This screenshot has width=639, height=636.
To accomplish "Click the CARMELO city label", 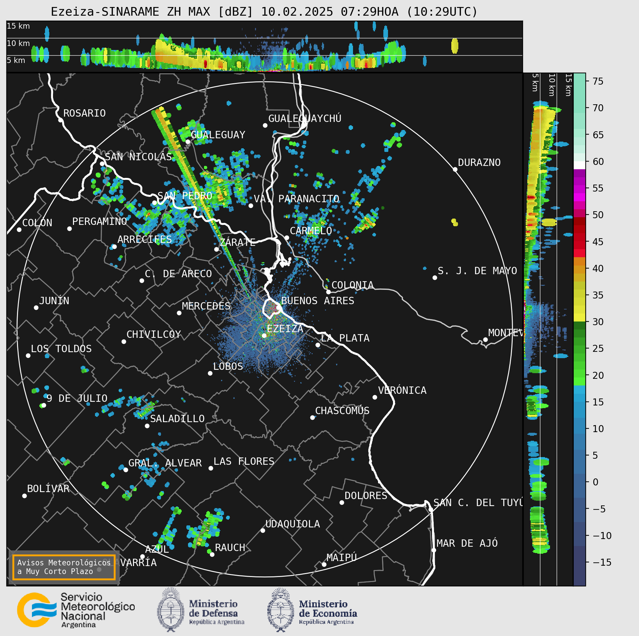I will pyautogui.click(x=311, y=231).
